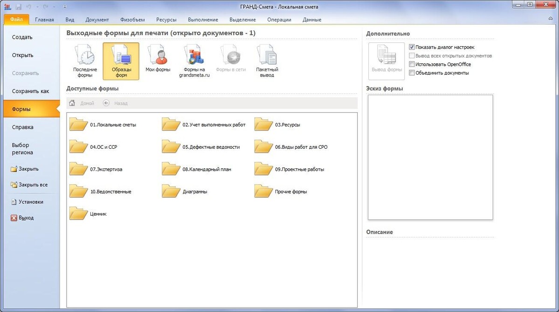Open the 04.ОС и ССР folder
This screenshot has height=312, width=559.
(x=93, y=147)
